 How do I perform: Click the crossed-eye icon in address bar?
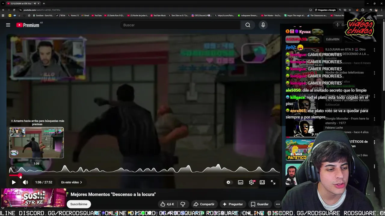345,10
